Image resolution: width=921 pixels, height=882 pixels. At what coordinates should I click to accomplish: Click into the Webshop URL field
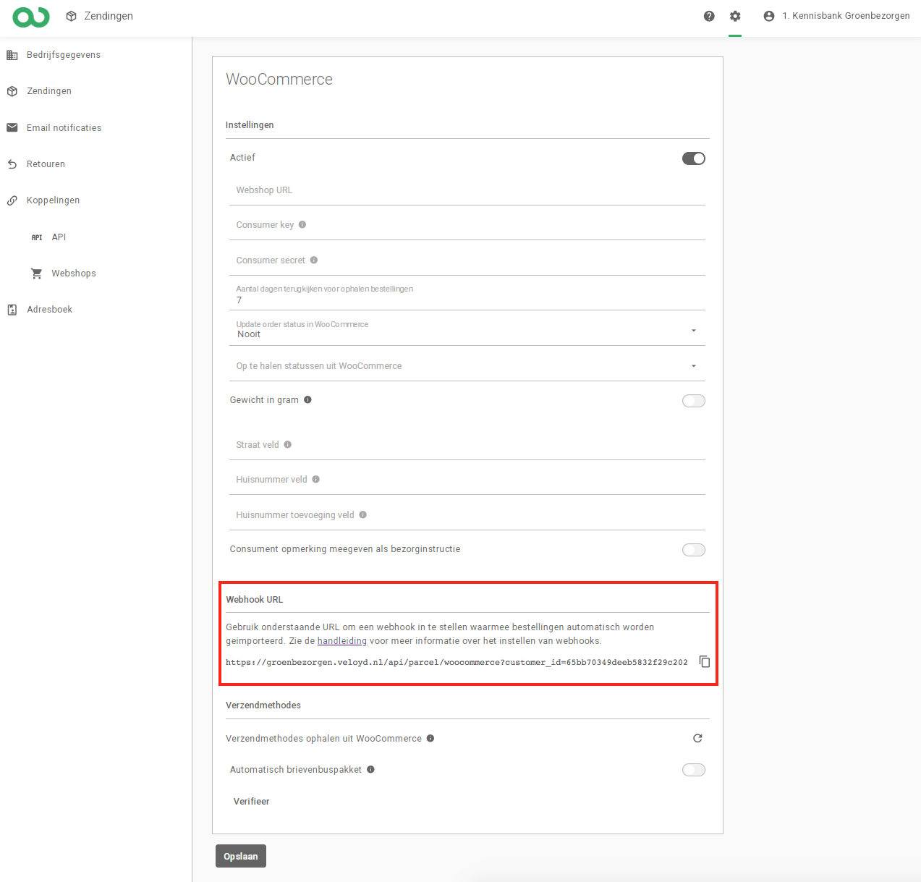click(x=467, y=191)
